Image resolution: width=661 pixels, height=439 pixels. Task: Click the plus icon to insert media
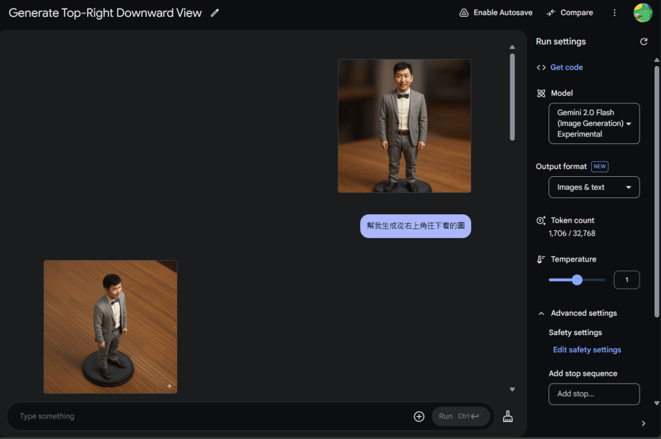coord(419,416)
